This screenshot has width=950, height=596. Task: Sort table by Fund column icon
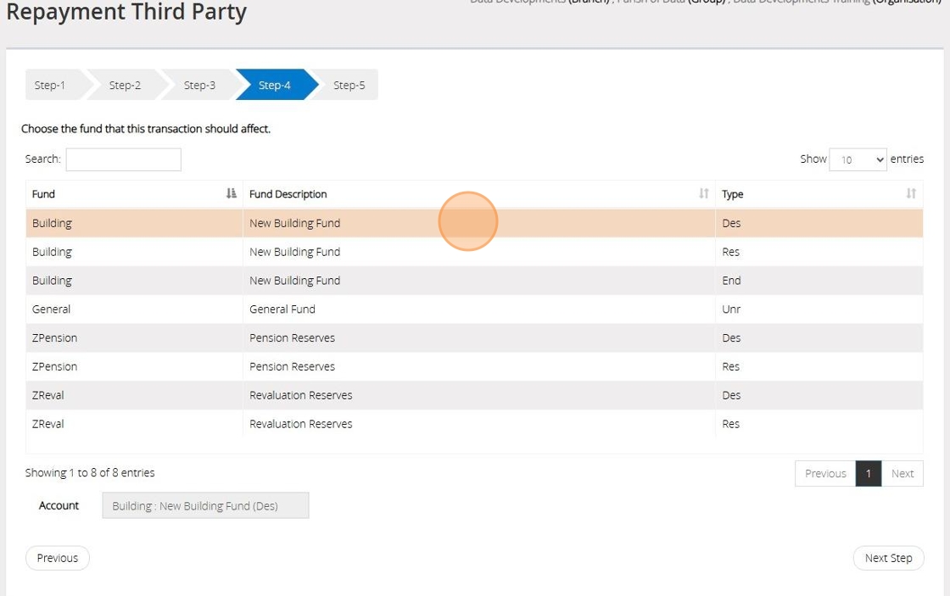pyautogui.click(x=232, y=194)
